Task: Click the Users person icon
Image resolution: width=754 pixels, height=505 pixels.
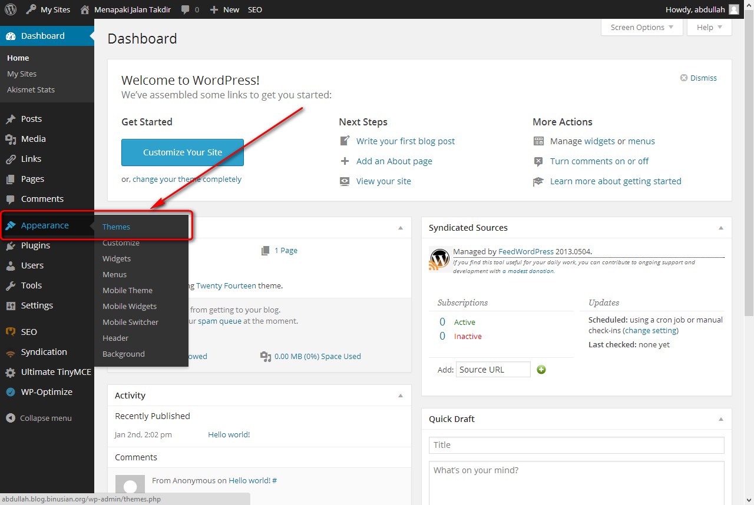Action: (x=11, y=265)
